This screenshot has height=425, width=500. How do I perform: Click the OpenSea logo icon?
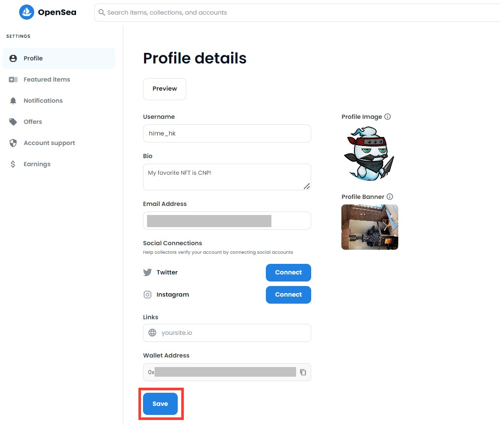[x=26, y=13]
